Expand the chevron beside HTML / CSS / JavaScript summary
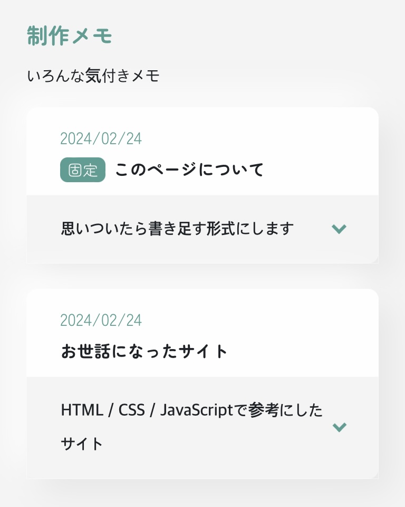 (339, 427)
